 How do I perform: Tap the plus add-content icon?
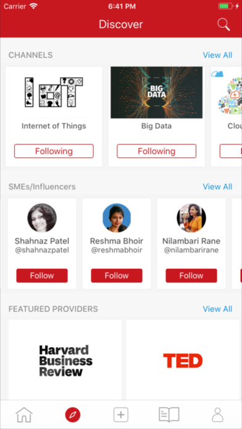(121, 415)
